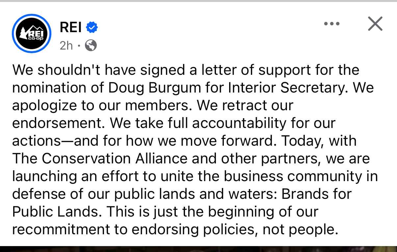Click the opening words We shouldn't have signed
The width and height of the screenshot is (397, 252).
pyautogui.click(x=81, y=70)
